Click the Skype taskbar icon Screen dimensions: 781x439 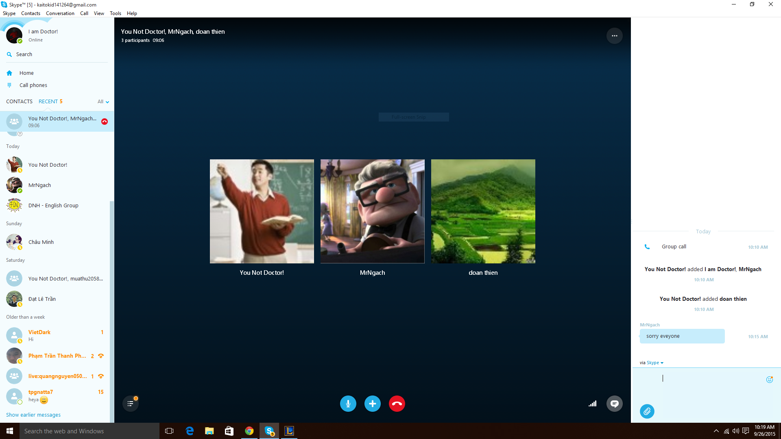[x=269, y=431]
